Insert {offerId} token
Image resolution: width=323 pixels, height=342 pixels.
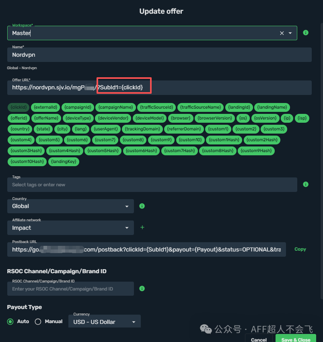[x=19, y=118]
